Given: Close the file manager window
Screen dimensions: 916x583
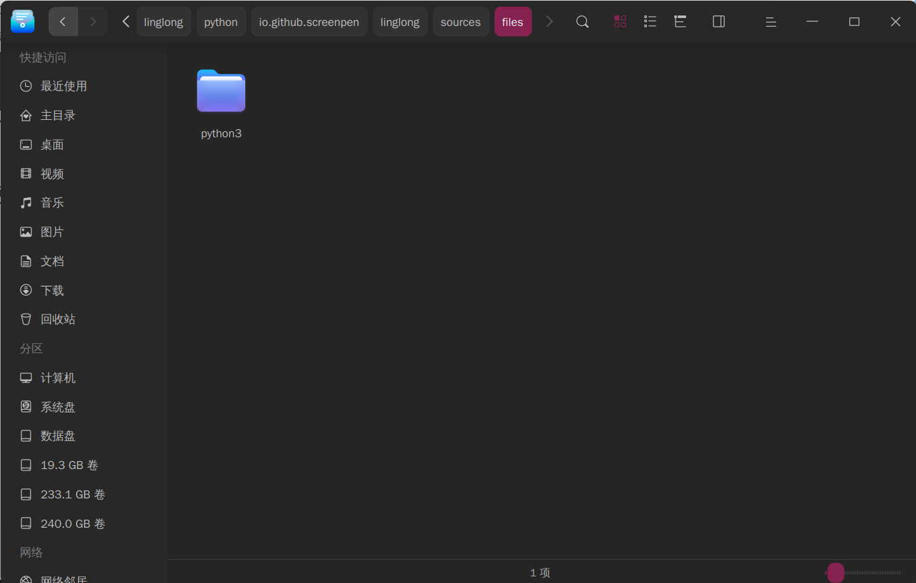Looking at the screenshot, I should click(x=895, y=21).
